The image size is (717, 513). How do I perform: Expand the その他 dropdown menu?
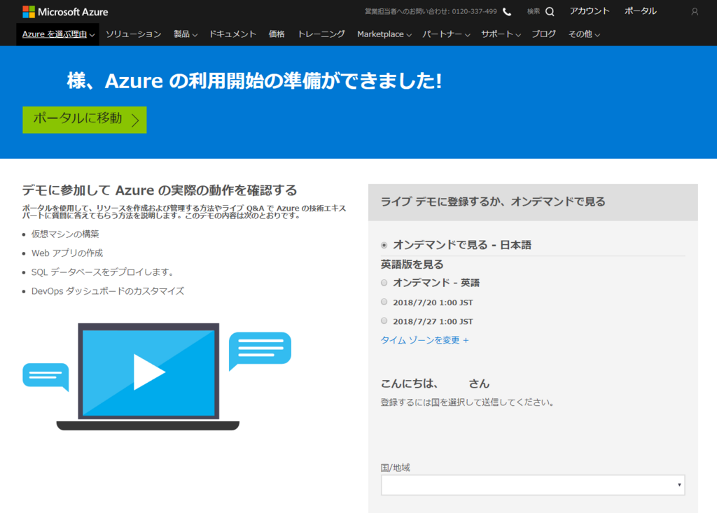pos(584,34)
